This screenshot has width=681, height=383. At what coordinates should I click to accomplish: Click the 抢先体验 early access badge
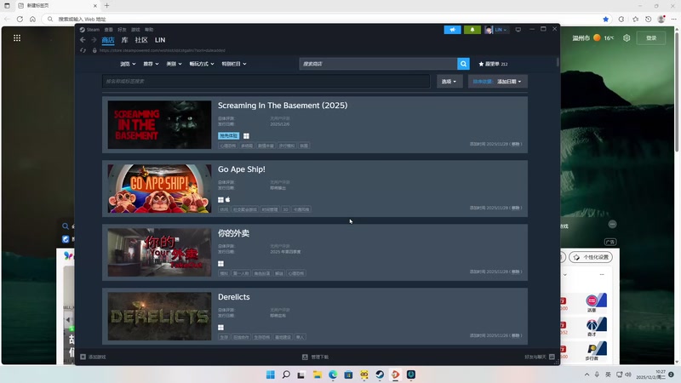(x=228, y=136)
